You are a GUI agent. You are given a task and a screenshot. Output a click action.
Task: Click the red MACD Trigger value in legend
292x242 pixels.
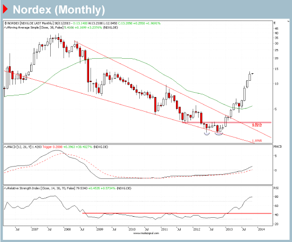click(x=52, y=147)
